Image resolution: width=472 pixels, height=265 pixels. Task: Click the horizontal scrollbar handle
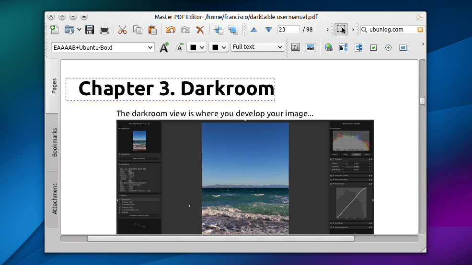(x=220, y=239)
